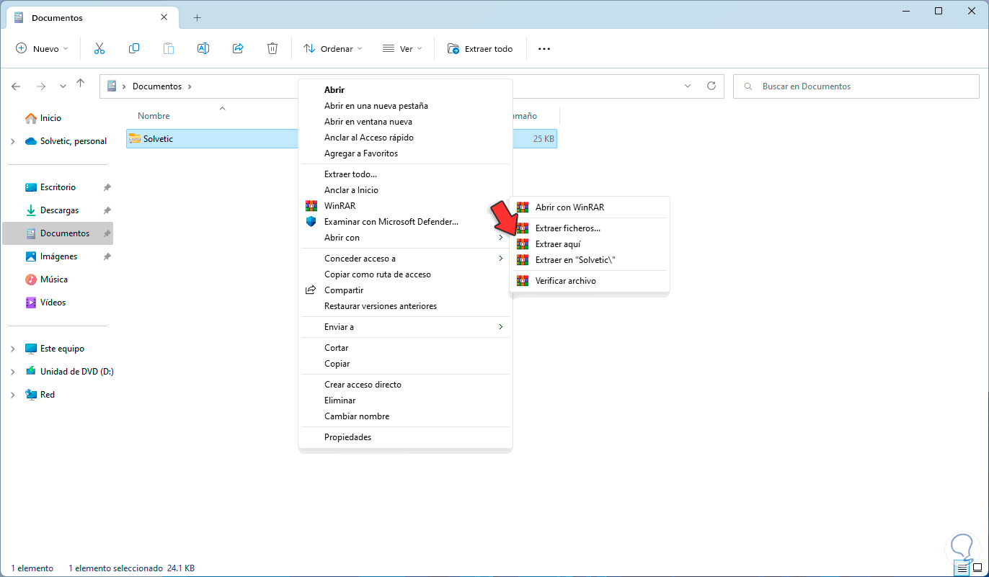
Task: Select Crear acceso directo
Action: point(405,385)
